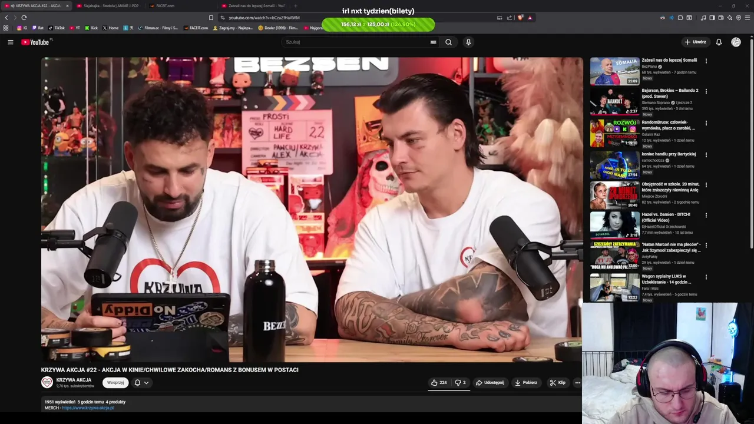
Task: Open options menu for Obojętność w szkole video
Action: click(x=706, y=185)
